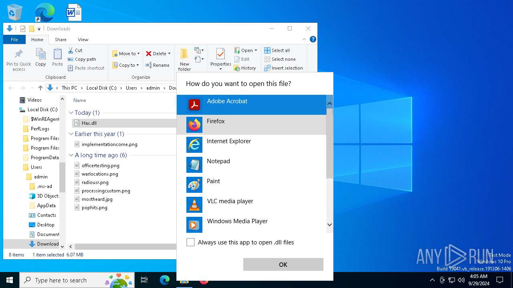
Task: Open the Properties ribbon button
Action: click(220, 59)
